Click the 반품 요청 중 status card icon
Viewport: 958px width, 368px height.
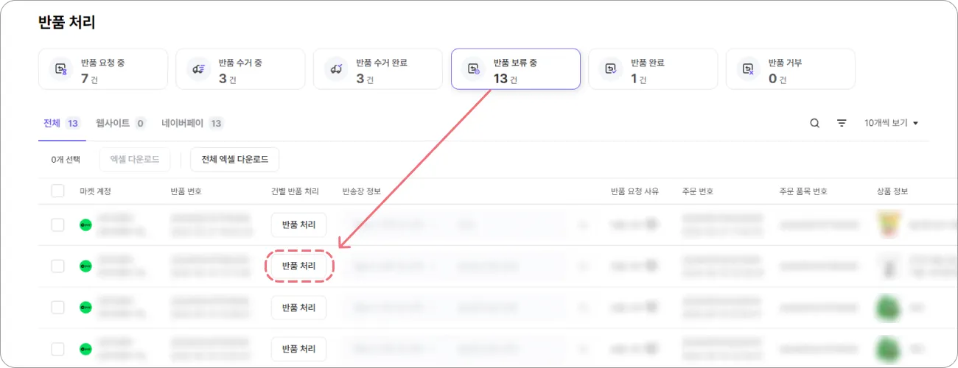tap(60, 69)
